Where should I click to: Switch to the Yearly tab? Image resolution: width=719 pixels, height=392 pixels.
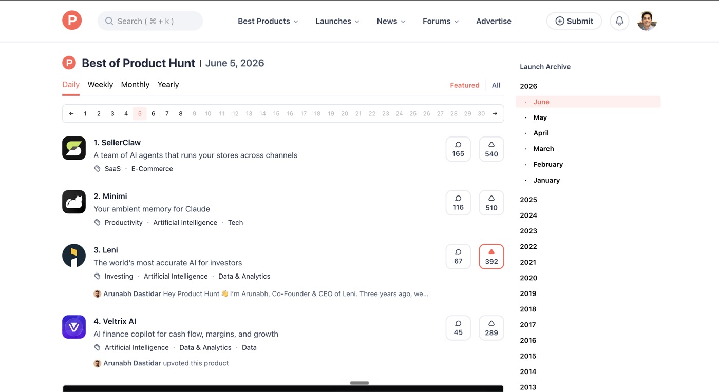(168, 85)
